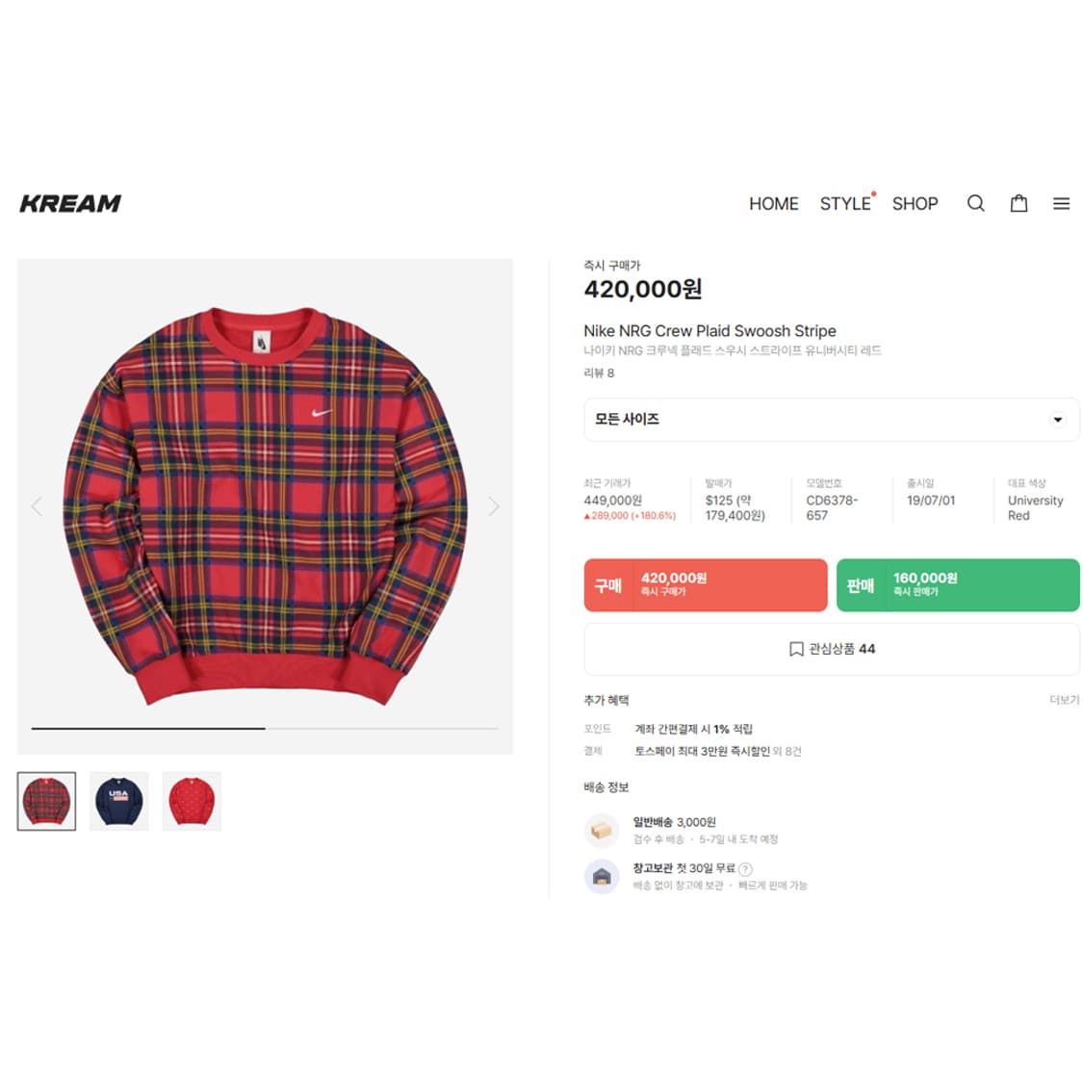1083x1083 pixels.
Task: Go to the HOME menu
Action: [x=774, y=204]
